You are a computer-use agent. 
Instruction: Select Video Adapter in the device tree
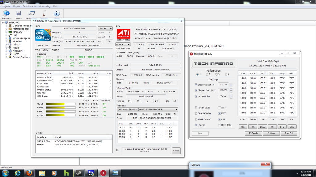[x=21, y=38]
